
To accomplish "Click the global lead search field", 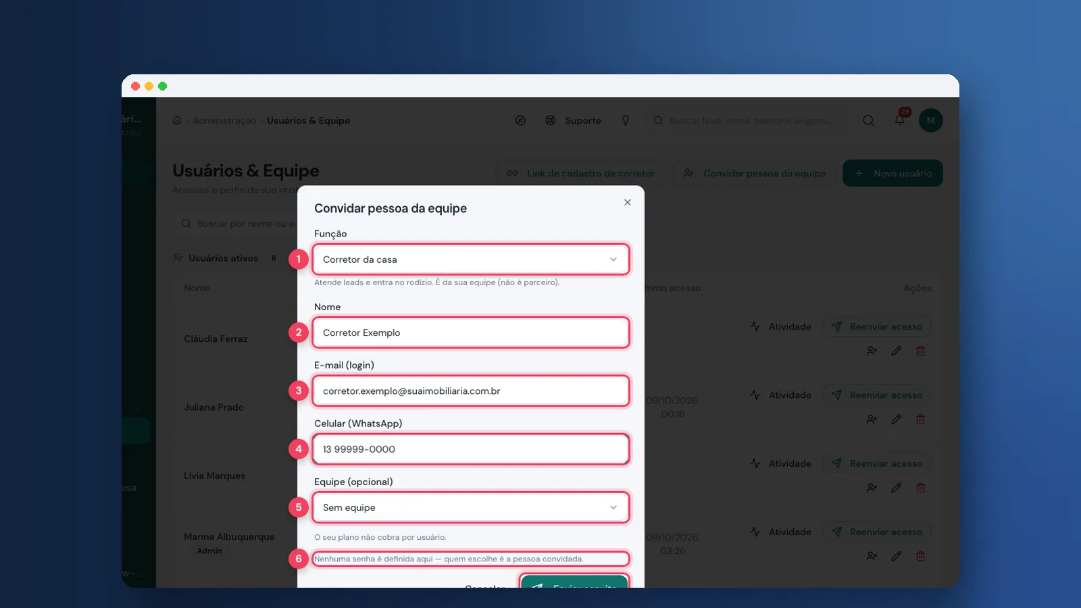I will pos(747,120).
